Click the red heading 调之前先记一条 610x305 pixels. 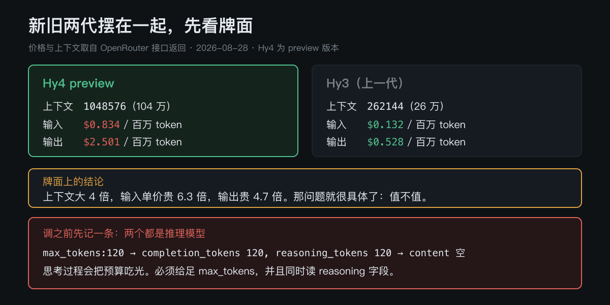click(x=124, y=234)
